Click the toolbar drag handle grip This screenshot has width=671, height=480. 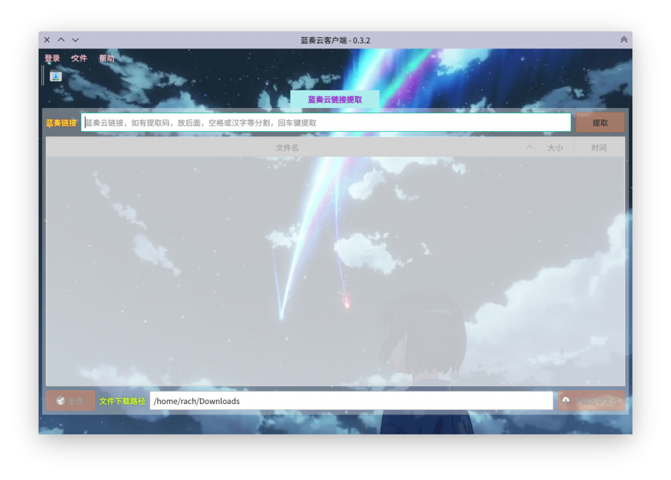coord(43,76)
